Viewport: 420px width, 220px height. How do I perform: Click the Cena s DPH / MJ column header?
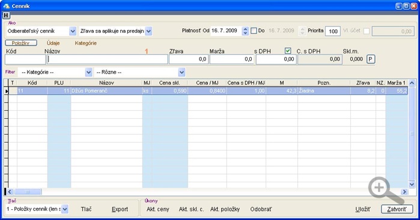point(246,83)
